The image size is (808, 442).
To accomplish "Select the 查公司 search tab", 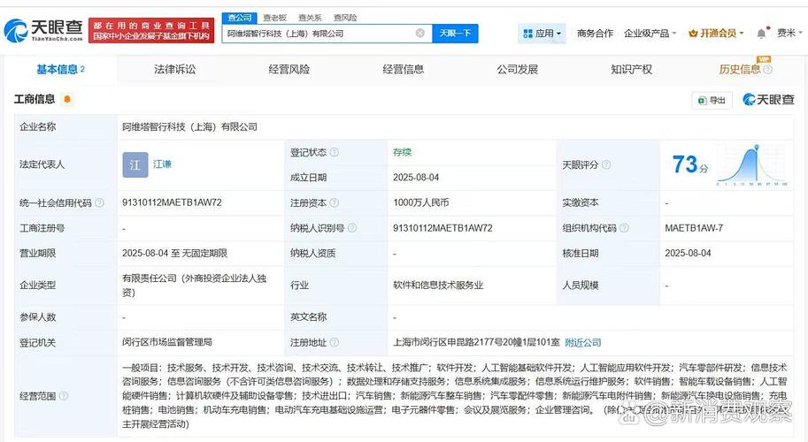I will pos(240,18).
